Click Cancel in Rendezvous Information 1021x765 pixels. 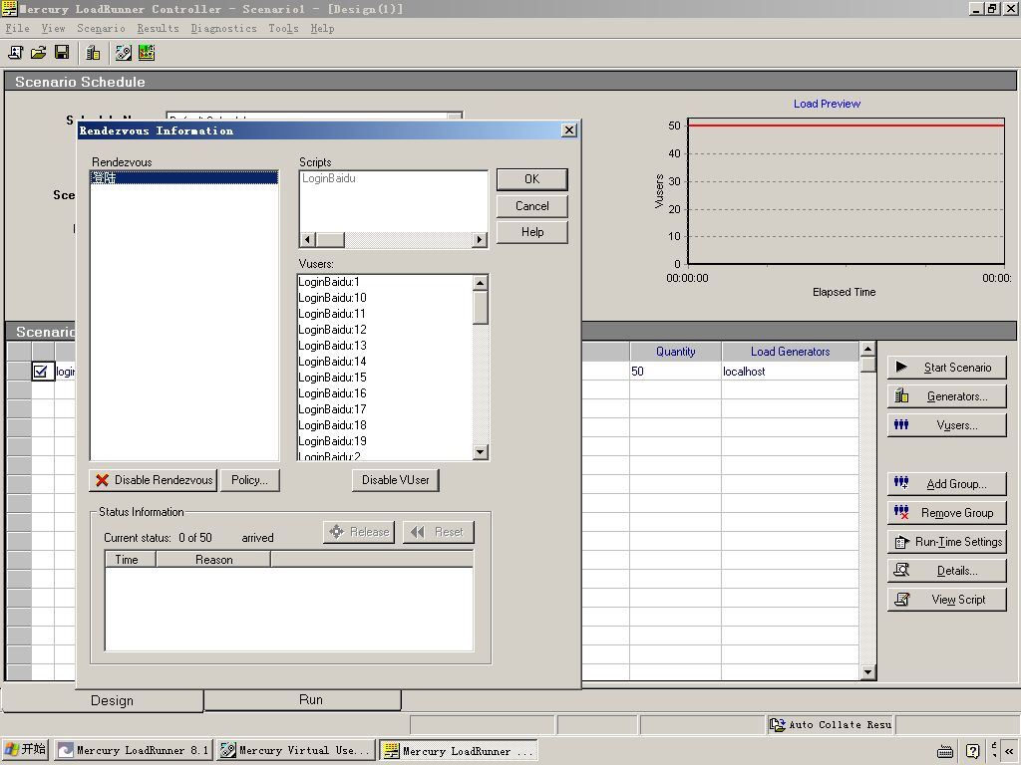(532, 206)
